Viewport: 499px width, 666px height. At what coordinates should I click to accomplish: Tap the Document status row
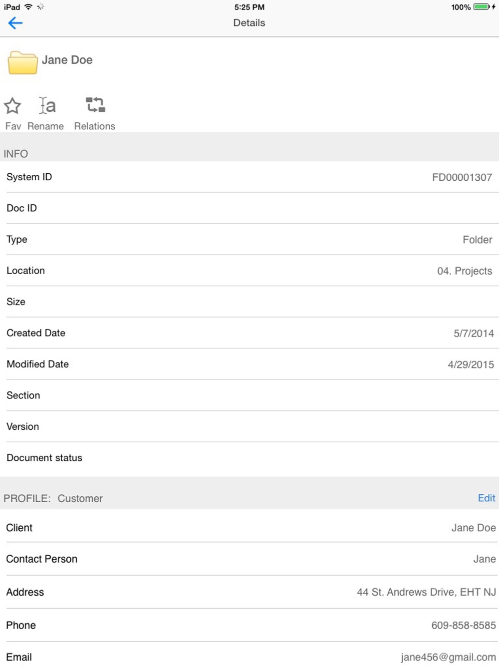(249, 458)
